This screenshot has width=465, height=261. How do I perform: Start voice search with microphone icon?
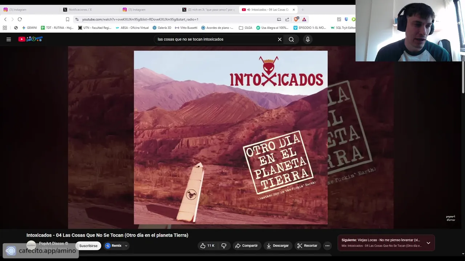tap(308, 39)
